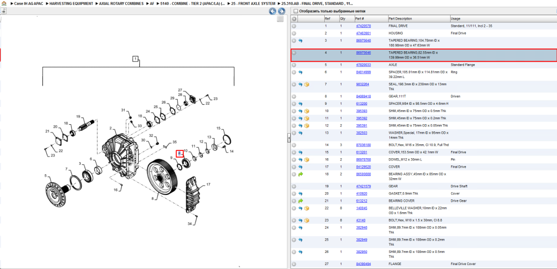Select 'BOLT,Hex, M16 x 35mm' row text
Screen dimensions: 557x269
[418, 145]
